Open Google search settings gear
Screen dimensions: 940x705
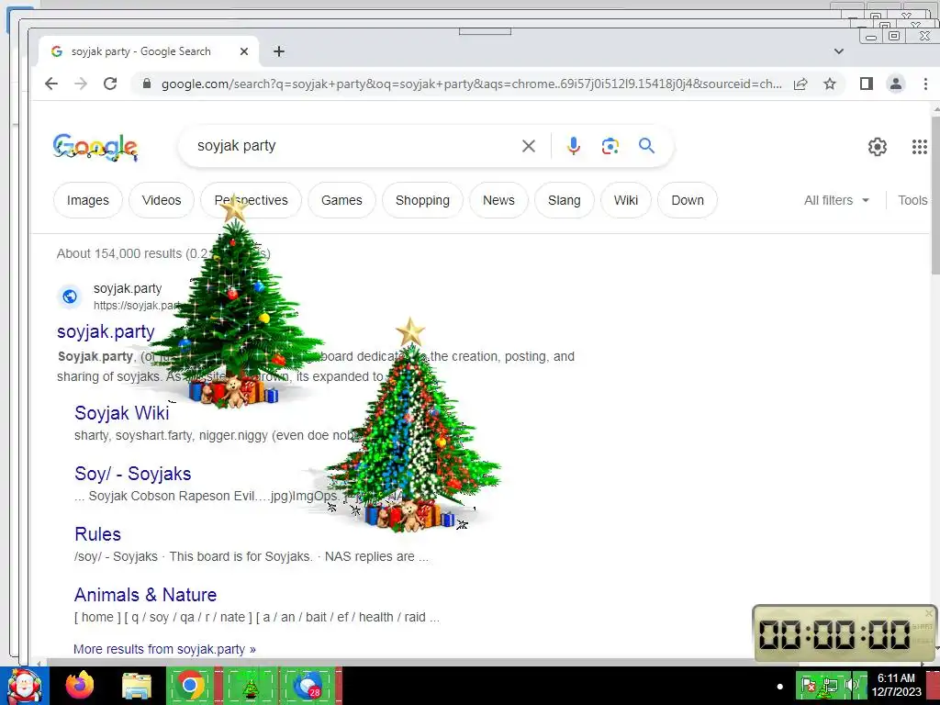coord(877,146)
